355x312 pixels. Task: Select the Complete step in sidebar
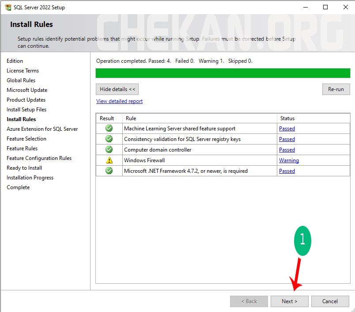(x=18, y=187)
